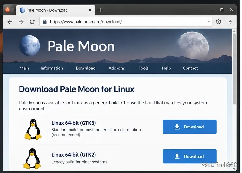Open the Download navigation item
242x173 pixels.
click(x=86, y=68)
